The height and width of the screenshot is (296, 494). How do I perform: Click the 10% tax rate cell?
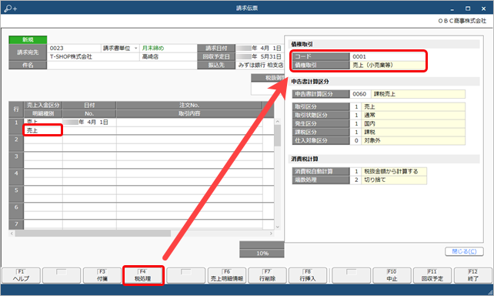pos(262,254)
